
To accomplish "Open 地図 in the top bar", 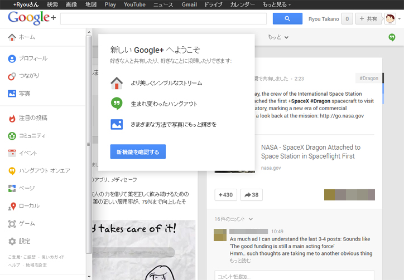I will point(91,4).
